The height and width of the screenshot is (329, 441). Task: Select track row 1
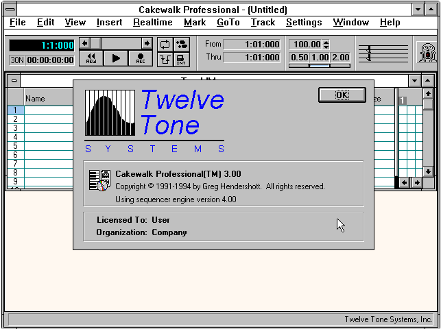15,110
